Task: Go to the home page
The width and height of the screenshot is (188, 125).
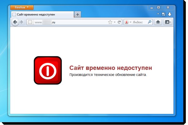Action: [158, 22]
